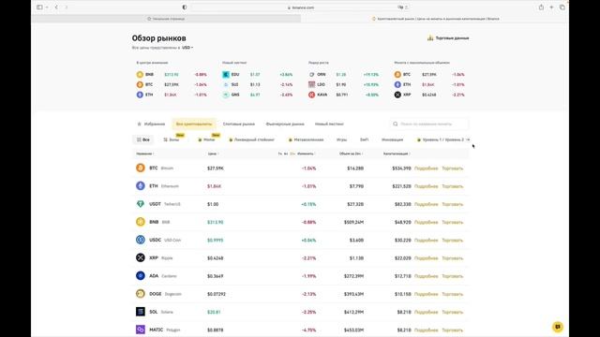The image size is (600, 337).
Task: Switch change period to 24ч
Action: (x=292, y=154)
